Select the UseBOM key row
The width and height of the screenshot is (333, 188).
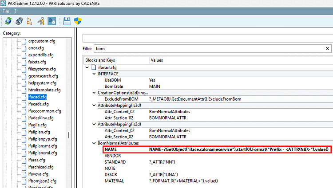(113, 80)
